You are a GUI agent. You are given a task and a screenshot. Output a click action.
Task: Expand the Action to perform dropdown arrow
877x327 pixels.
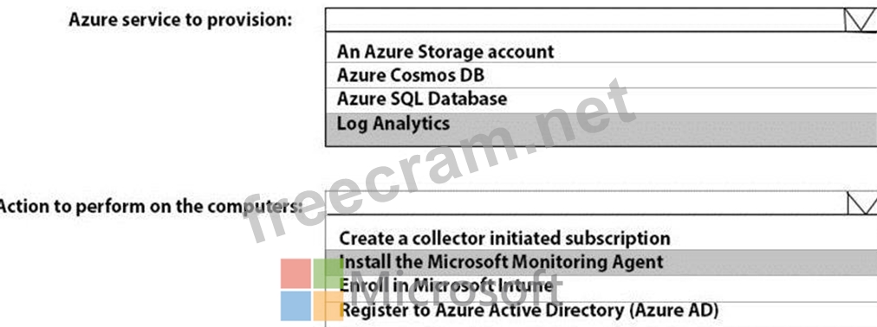(861, 203)
